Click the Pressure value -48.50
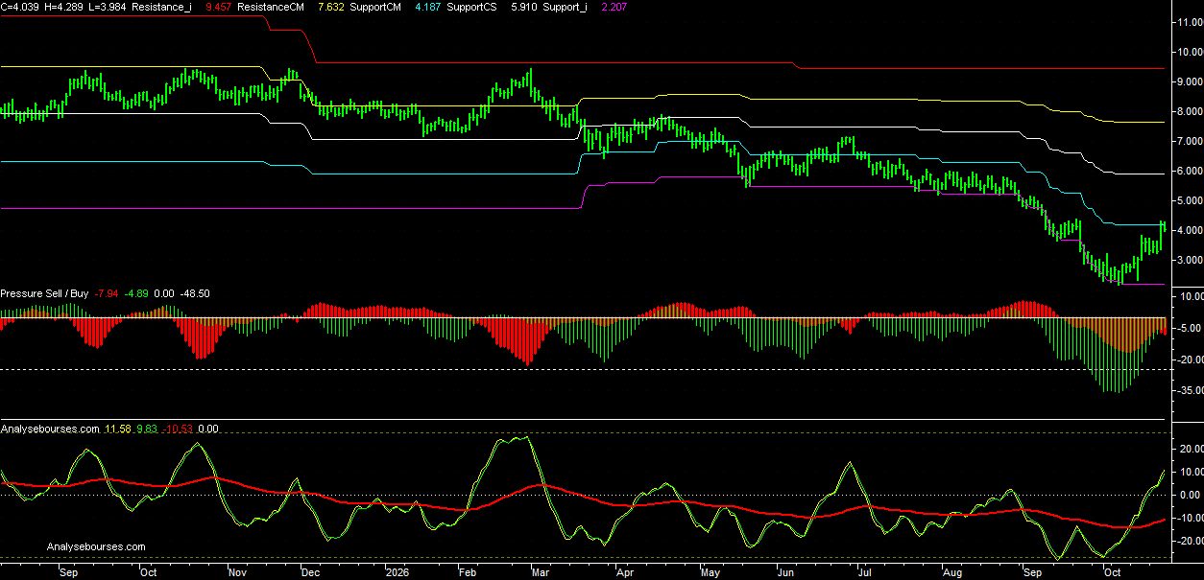Screen dimensions: 1204x580 pos(196,293)
